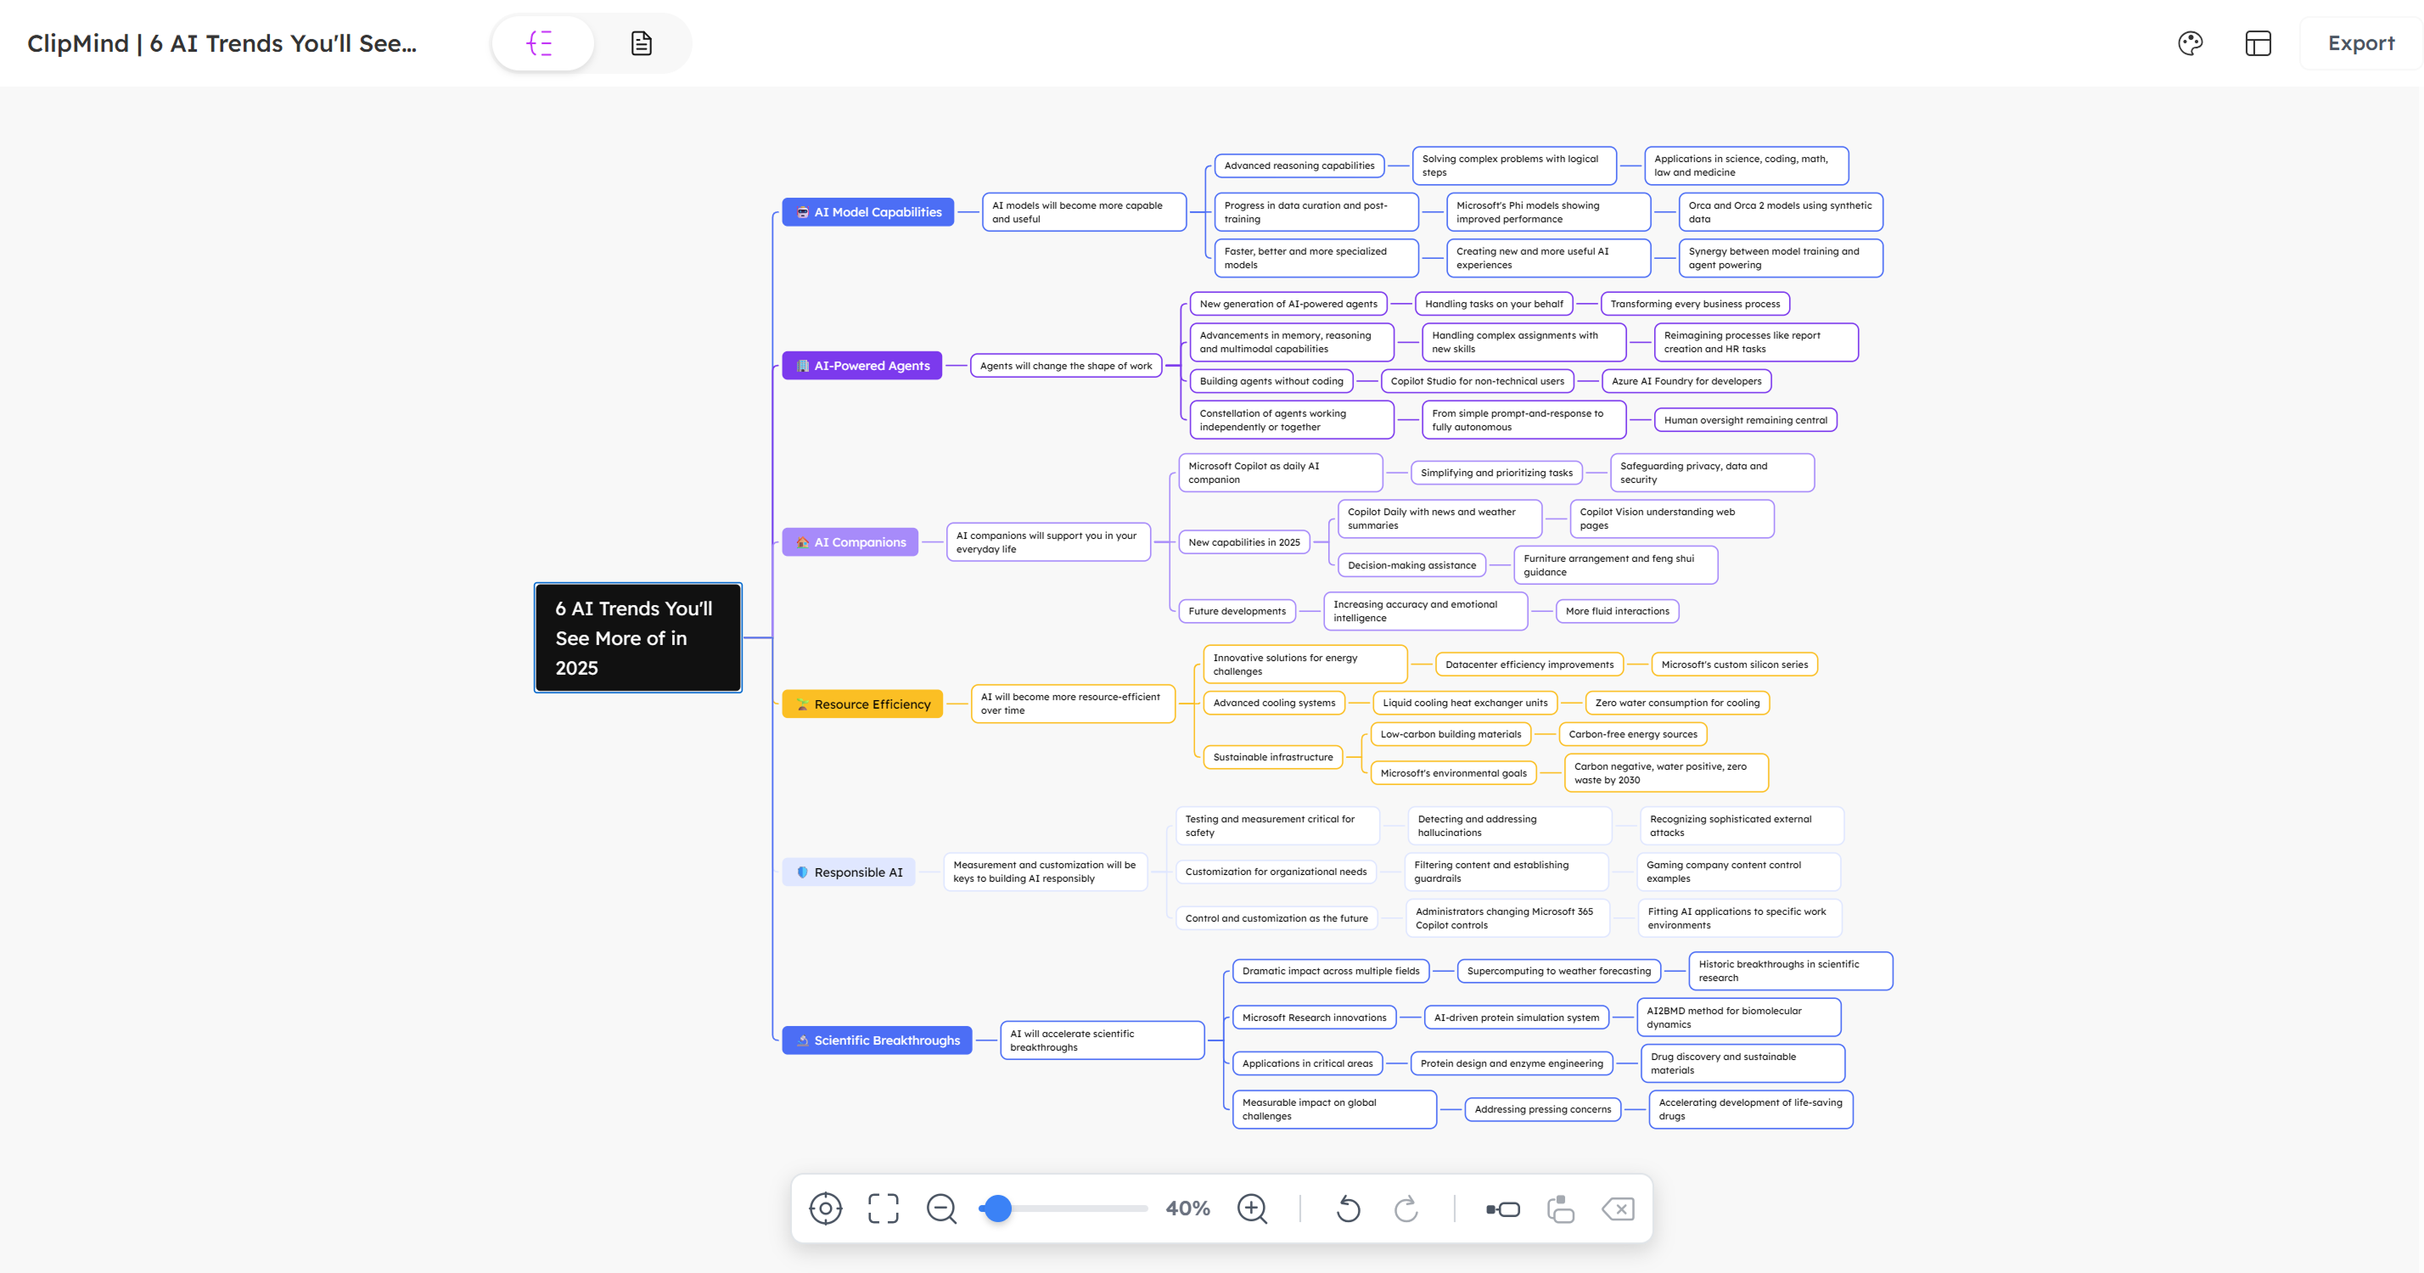Select the Resource Efficiency branch node
The image size is (2424, 1273).
tap(862, 704)
